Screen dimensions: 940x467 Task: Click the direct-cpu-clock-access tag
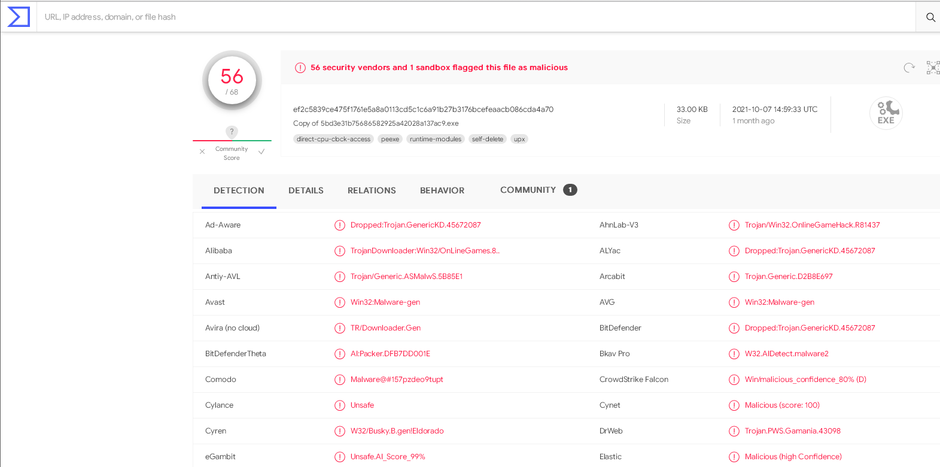(333, 139)
